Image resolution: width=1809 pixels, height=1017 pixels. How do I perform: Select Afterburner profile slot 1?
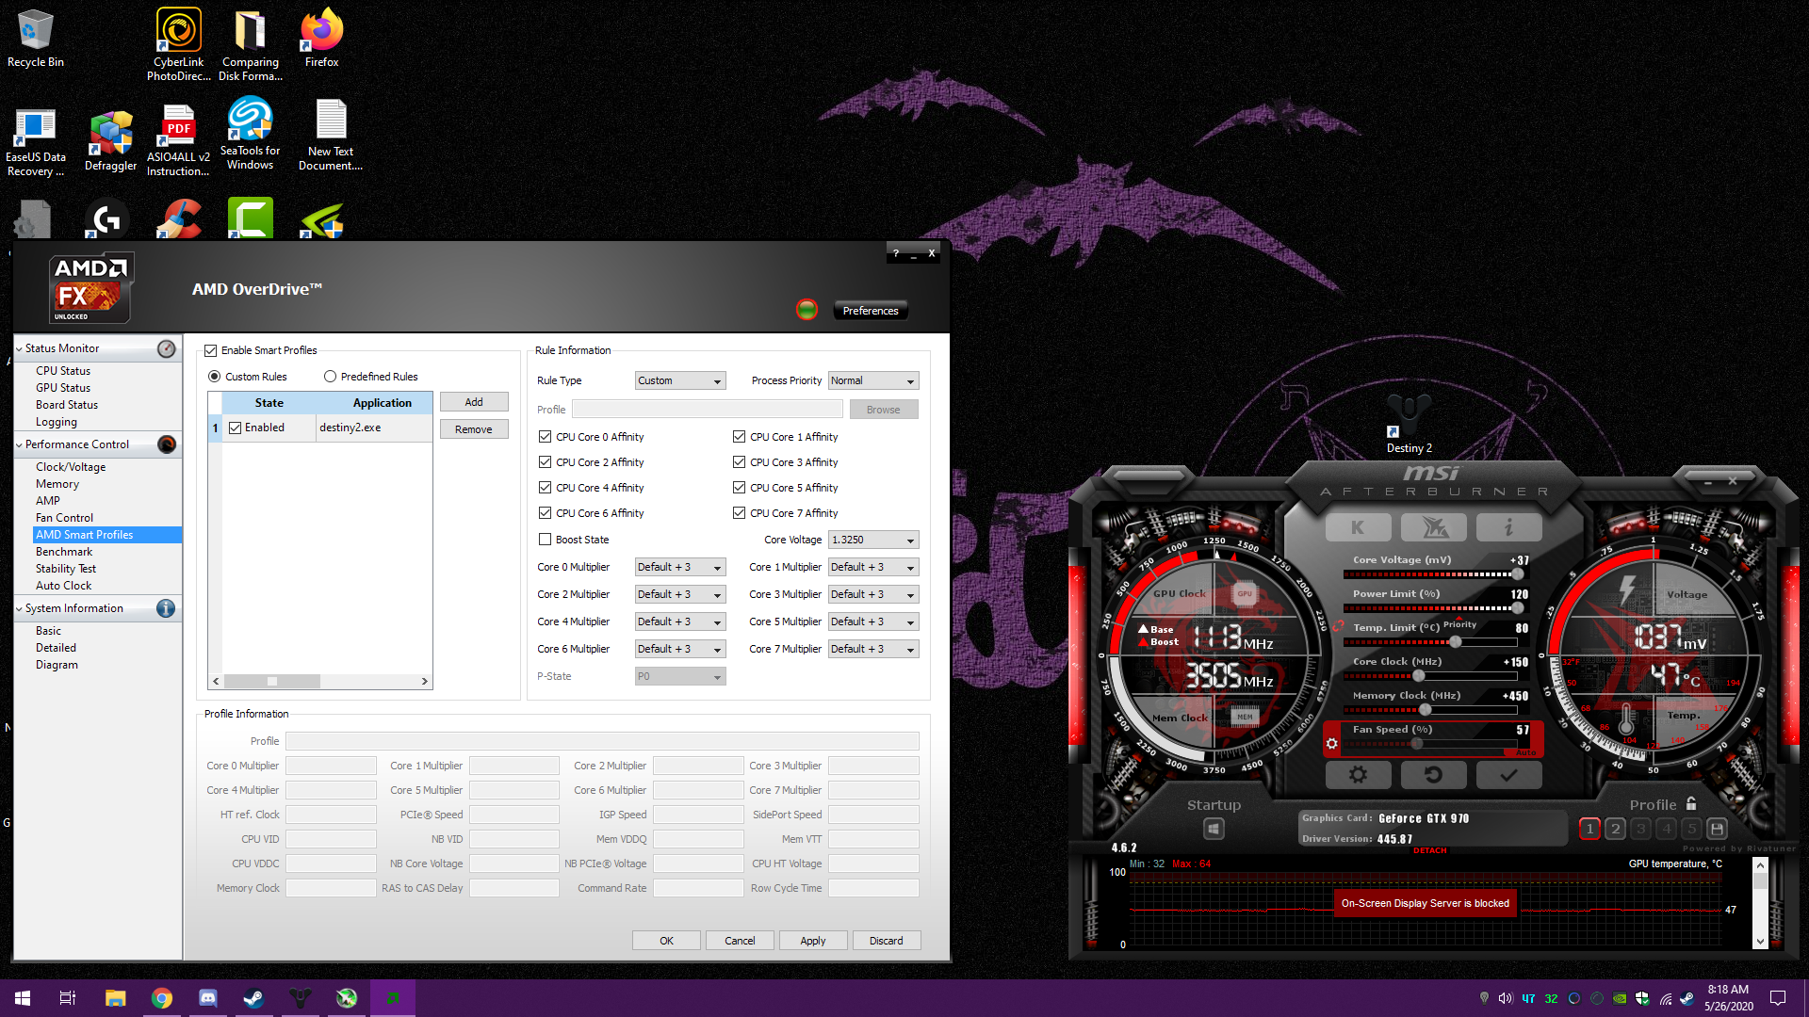pyautogui.click(x=1589, y=829)
